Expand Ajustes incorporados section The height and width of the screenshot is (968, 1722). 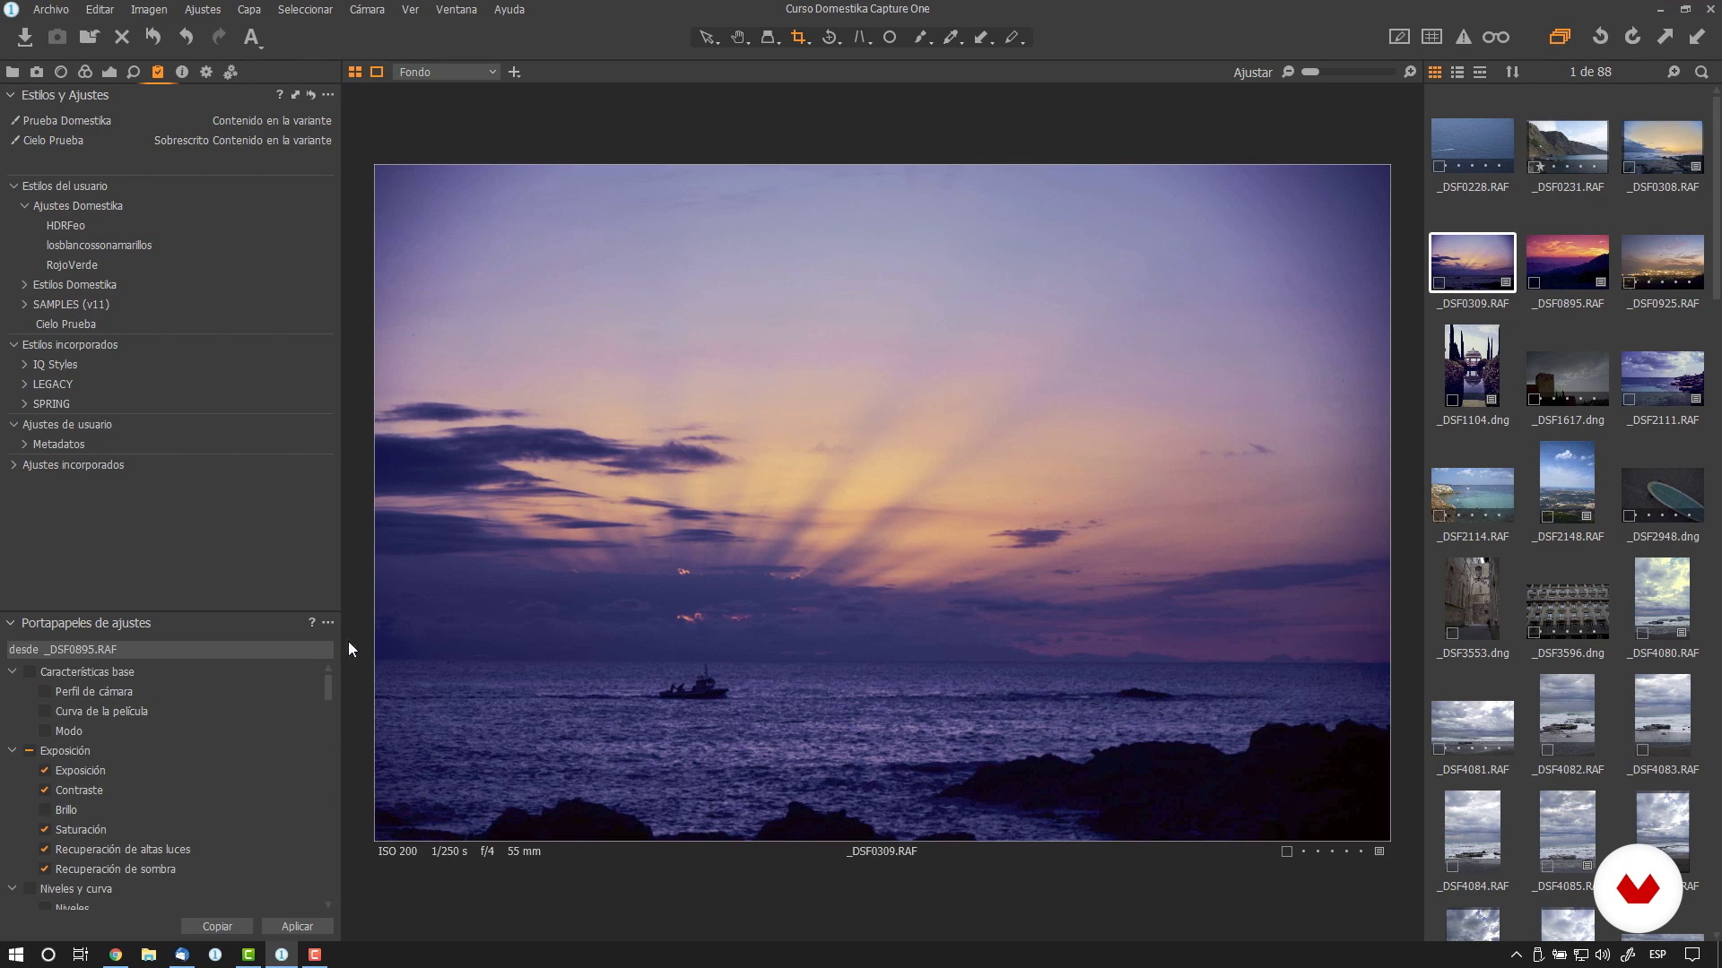pyautogui.click(x=13, y=464)
